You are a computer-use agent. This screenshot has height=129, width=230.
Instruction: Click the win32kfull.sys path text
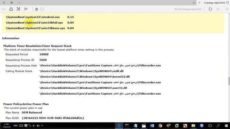(x=34, y=23)
